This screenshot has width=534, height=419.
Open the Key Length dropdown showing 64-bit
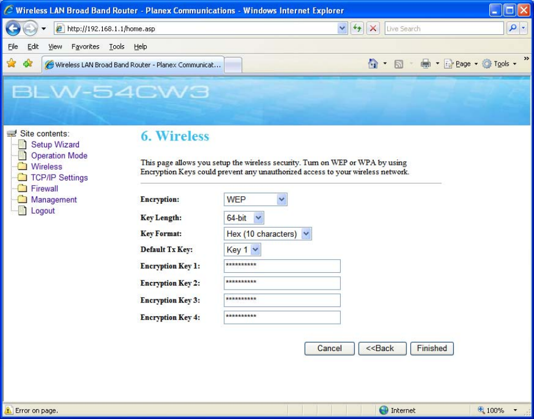click(x=244, y=218)
